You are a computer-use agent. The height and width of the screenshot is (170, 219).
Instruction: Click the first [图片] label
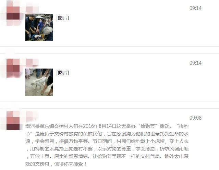click(x=63, y=18)
